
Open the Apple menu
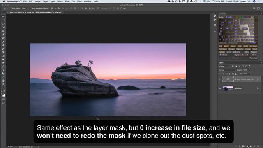4,2
